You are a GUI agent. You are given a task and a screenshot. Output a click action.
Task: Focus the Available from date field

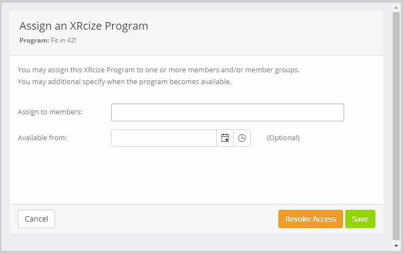pyautogui.click(x=164, y=138)
